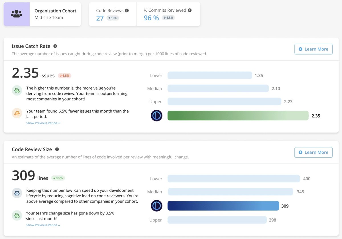Viewport: 342px width, 239px height.
Task: Click the gray scales icon beside "Keeping this number low"
Action: 17,193
